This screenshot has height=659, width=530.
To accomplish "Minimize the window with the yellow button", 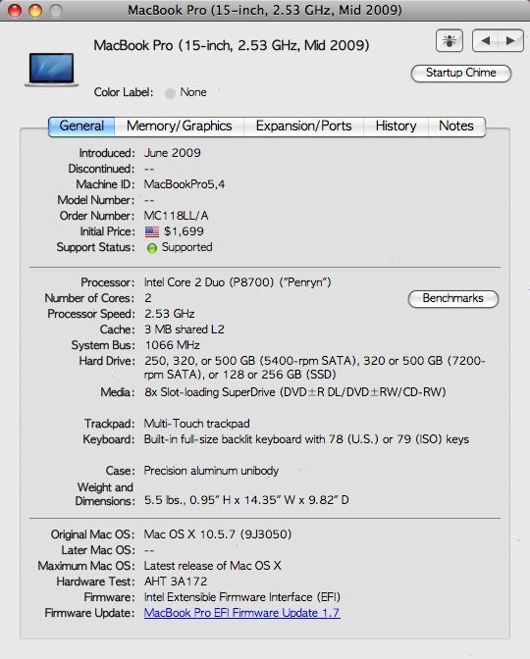I will click(35, 11).
